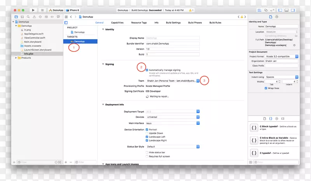Toggle the Navigator pane visibility
The height and width of the screenshot is (181, 311).
click(x=280, y=10)
